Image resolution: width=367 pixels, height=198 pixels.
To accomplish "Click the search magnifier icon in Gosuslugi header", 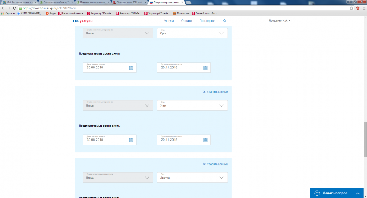I will (x=225, y=21).
